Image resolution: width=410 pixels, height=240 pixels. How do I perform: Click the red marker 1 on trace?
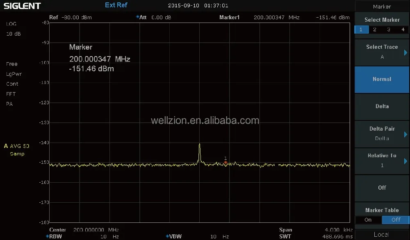click(x=225, y=163)
